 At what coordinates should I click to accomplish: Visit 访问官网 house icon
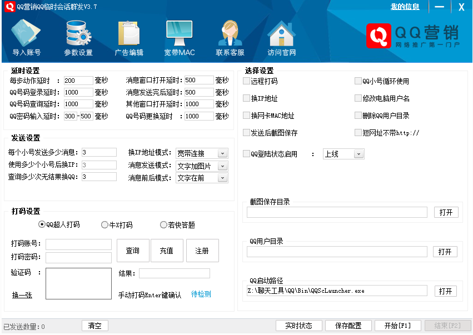pos(281,33)
